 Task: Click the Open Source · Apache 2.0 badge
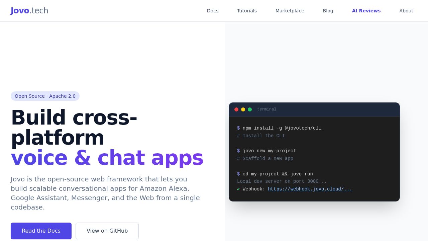pyautogui.click(x=45, y=96)
